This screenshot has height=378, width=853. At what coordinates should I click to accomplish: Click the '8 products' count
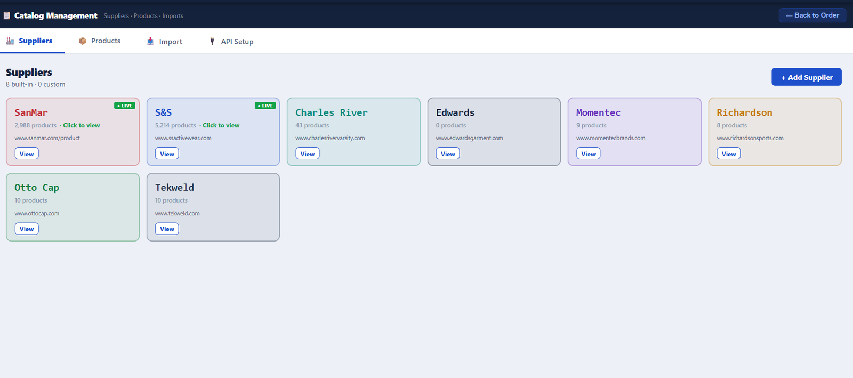point(731,125)
